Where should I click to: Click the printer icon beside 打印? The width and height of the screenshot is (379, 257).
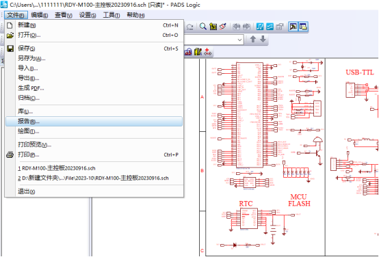tap(10, 154)
